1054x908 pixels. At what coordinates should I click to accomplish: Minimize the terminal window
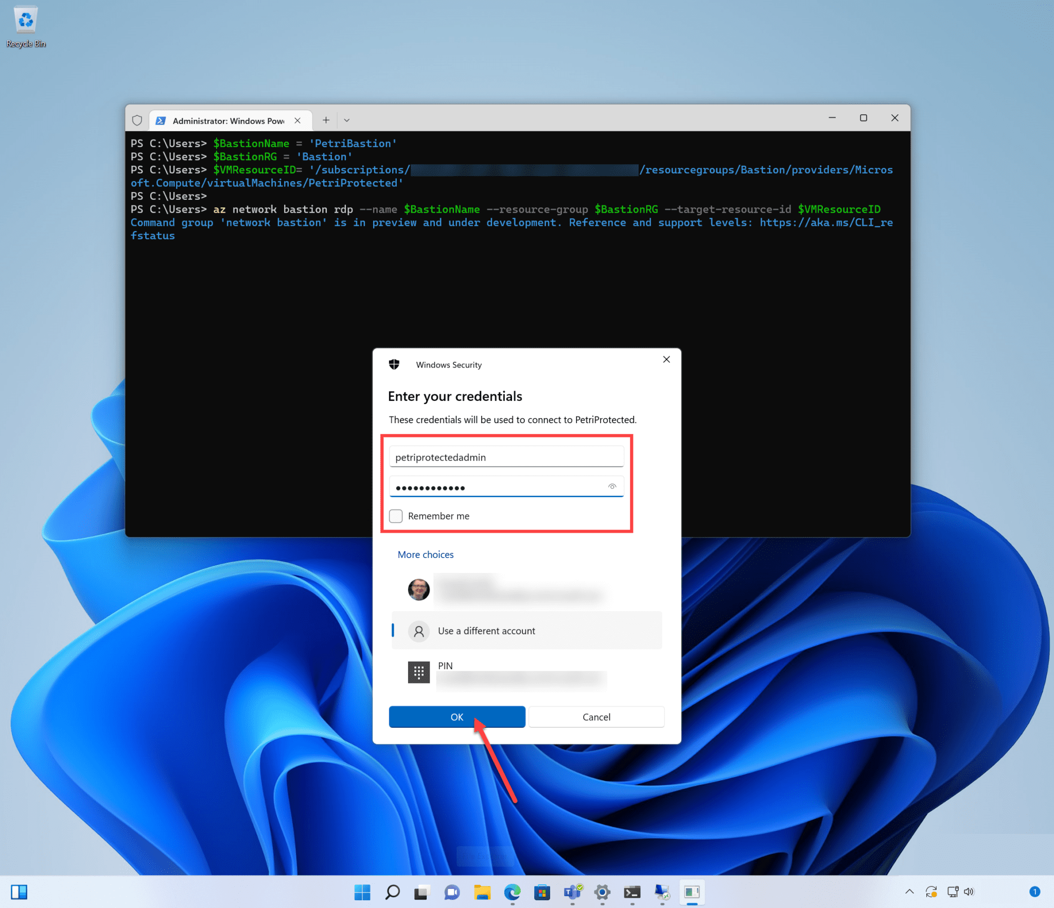[832, 118]
